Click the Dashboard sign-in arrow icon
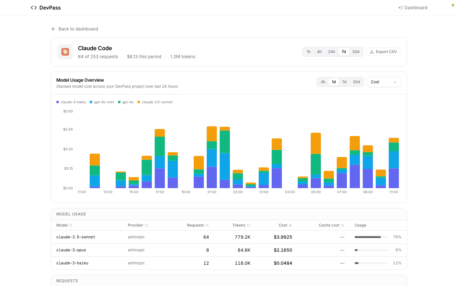This screenshot has height=286, width=458. coord(400,8)
